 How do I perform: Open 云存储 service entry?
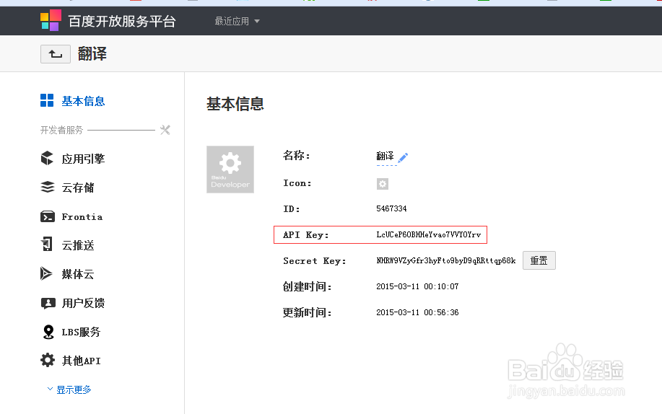78,188
